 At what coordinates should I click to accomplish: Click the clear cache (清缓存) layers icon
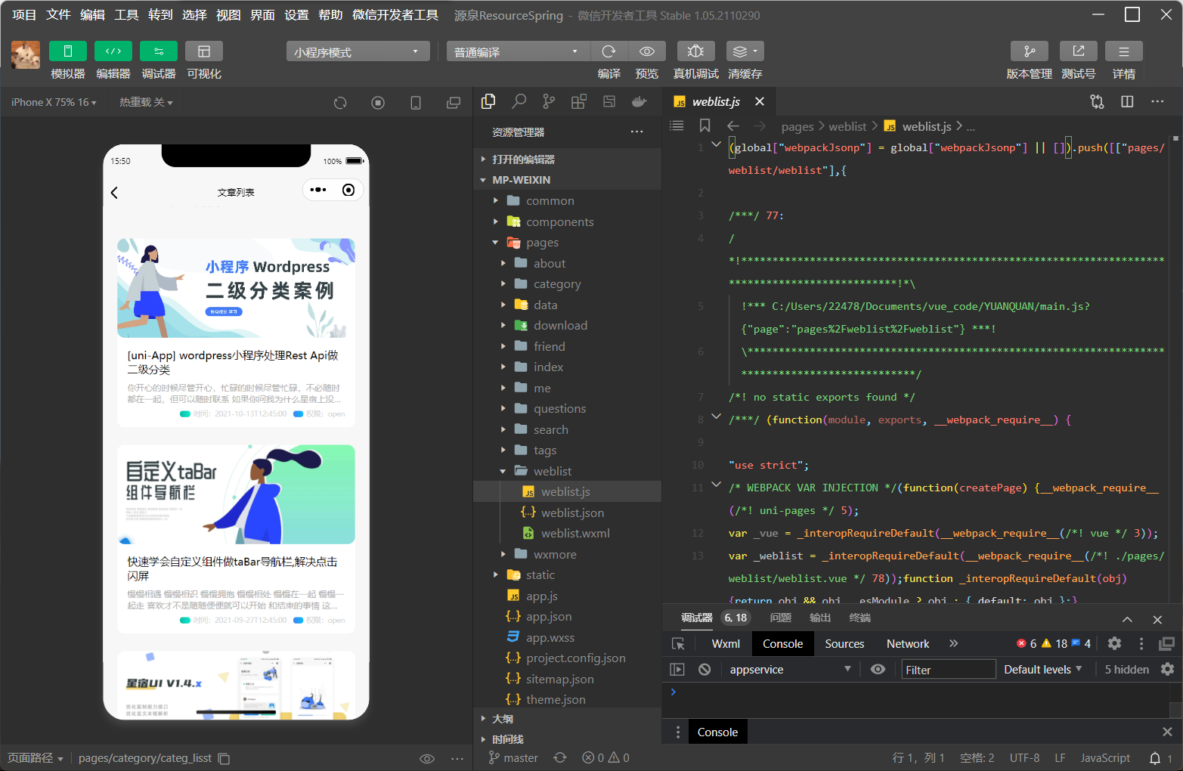(744, 51)
